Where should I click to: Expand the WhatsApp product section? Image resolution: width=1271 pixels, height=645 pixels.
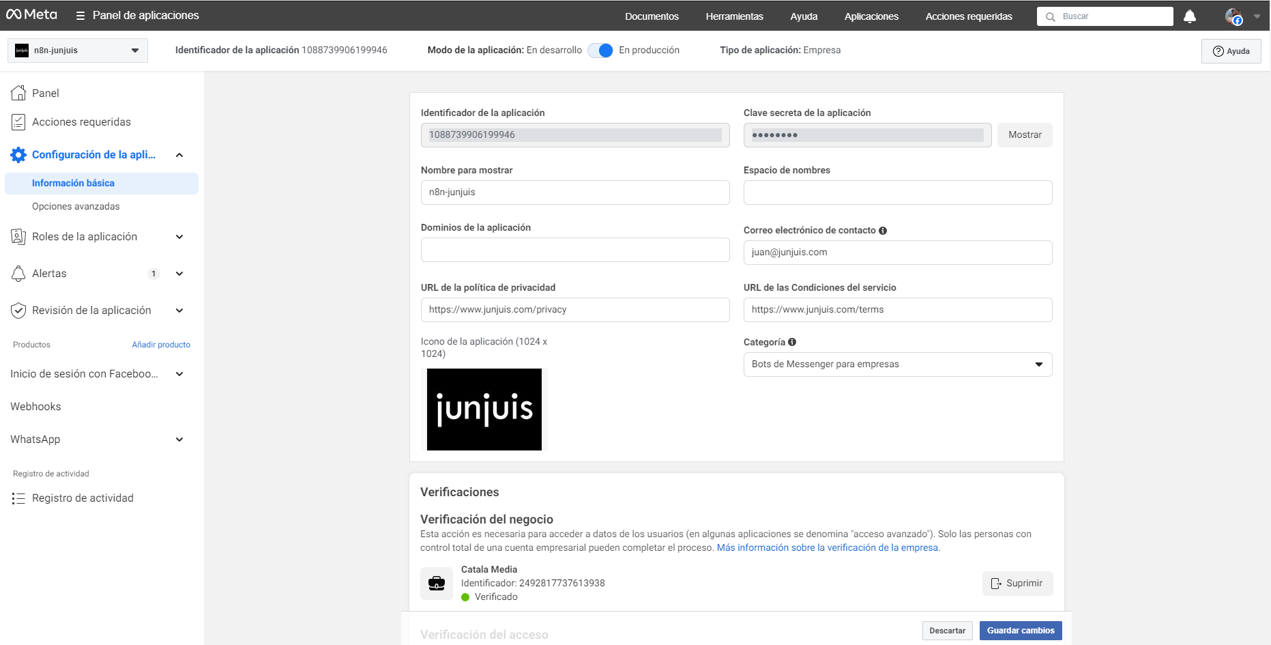pos(179,440)
